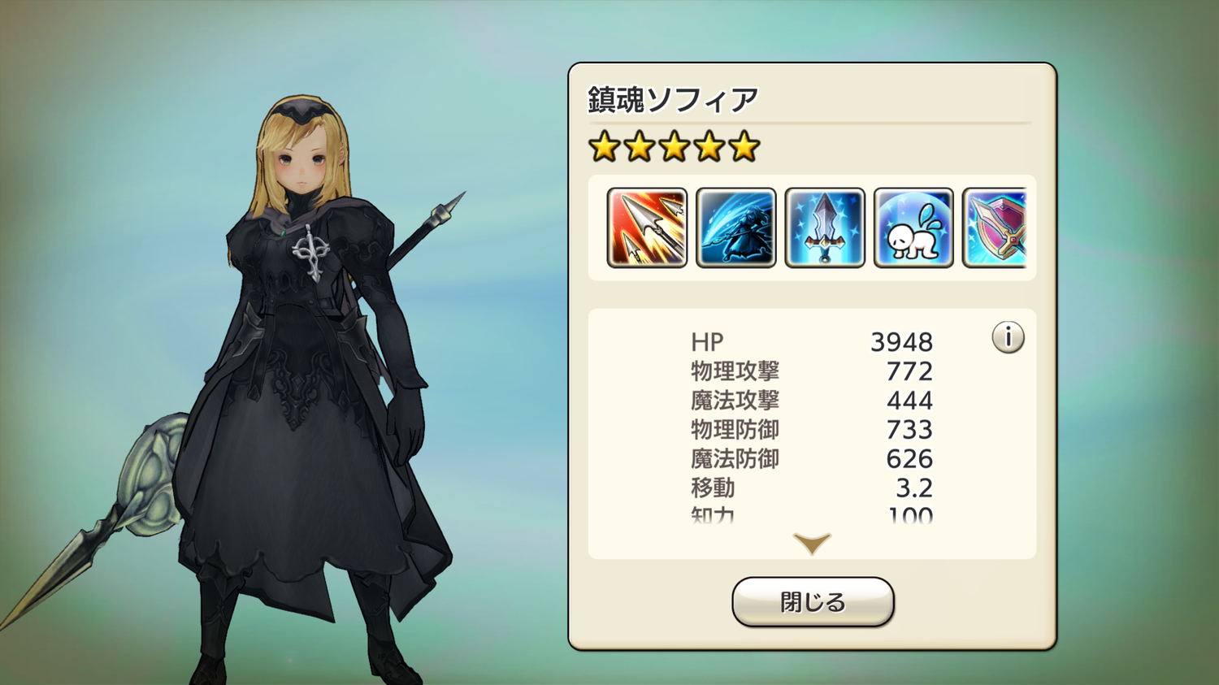This screenshot has width=1219, height=685.
Task: Select the 魔法防御 stat row
Action: [x=812, y=459]
